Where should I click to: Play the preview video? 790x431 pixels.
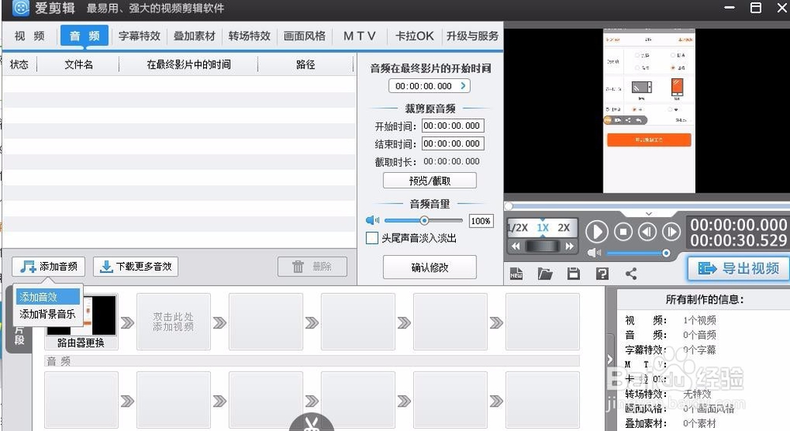597,232
